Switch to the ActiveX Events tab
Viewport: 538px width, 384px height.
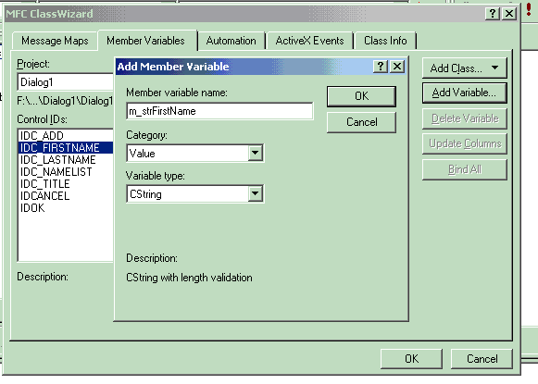click(309, 41)
